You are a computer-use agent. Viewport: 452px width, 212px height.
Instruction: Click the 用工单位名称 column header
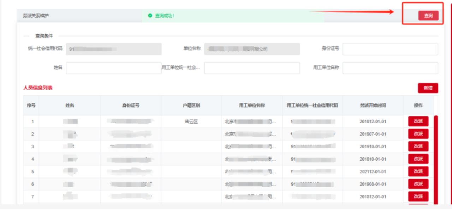pos(252,105)
